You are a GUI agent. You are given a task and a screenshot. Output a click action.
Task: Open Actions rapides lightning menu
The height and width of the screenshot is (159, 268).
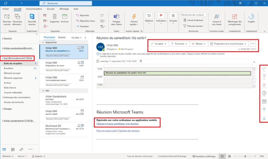tap(134, 20)
